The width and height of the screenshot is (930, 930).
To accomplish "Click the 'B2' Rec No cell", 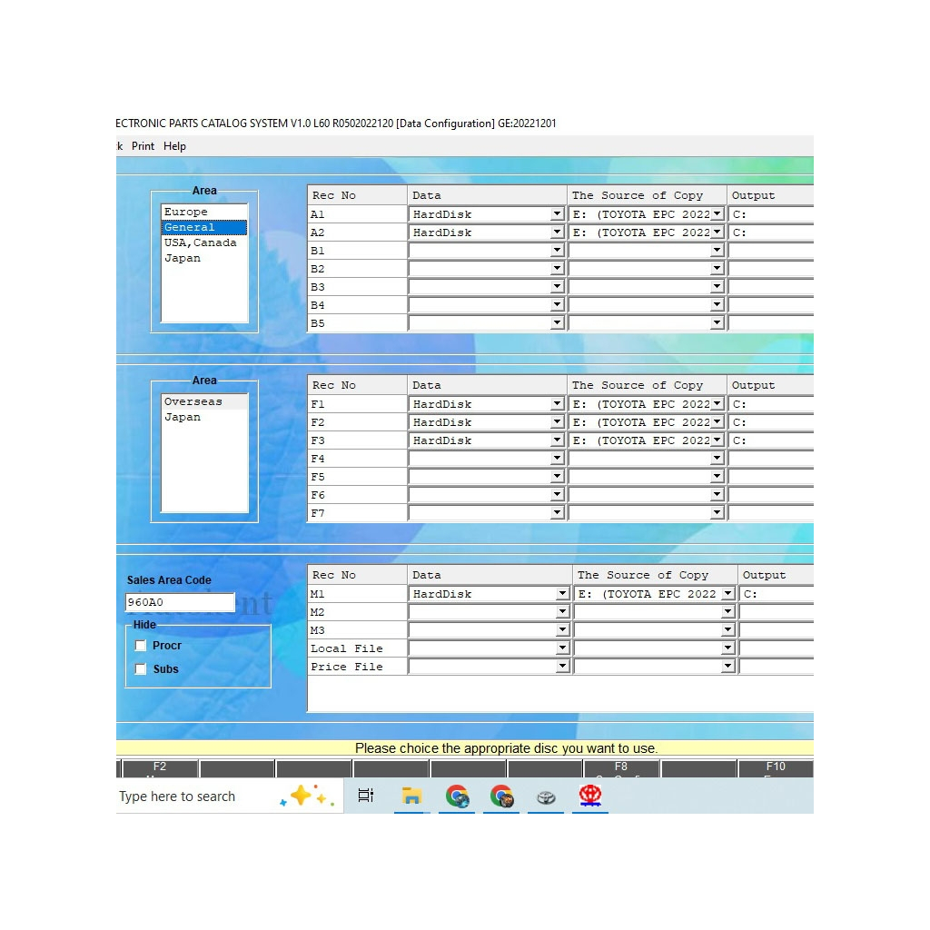I will [357, 269].
